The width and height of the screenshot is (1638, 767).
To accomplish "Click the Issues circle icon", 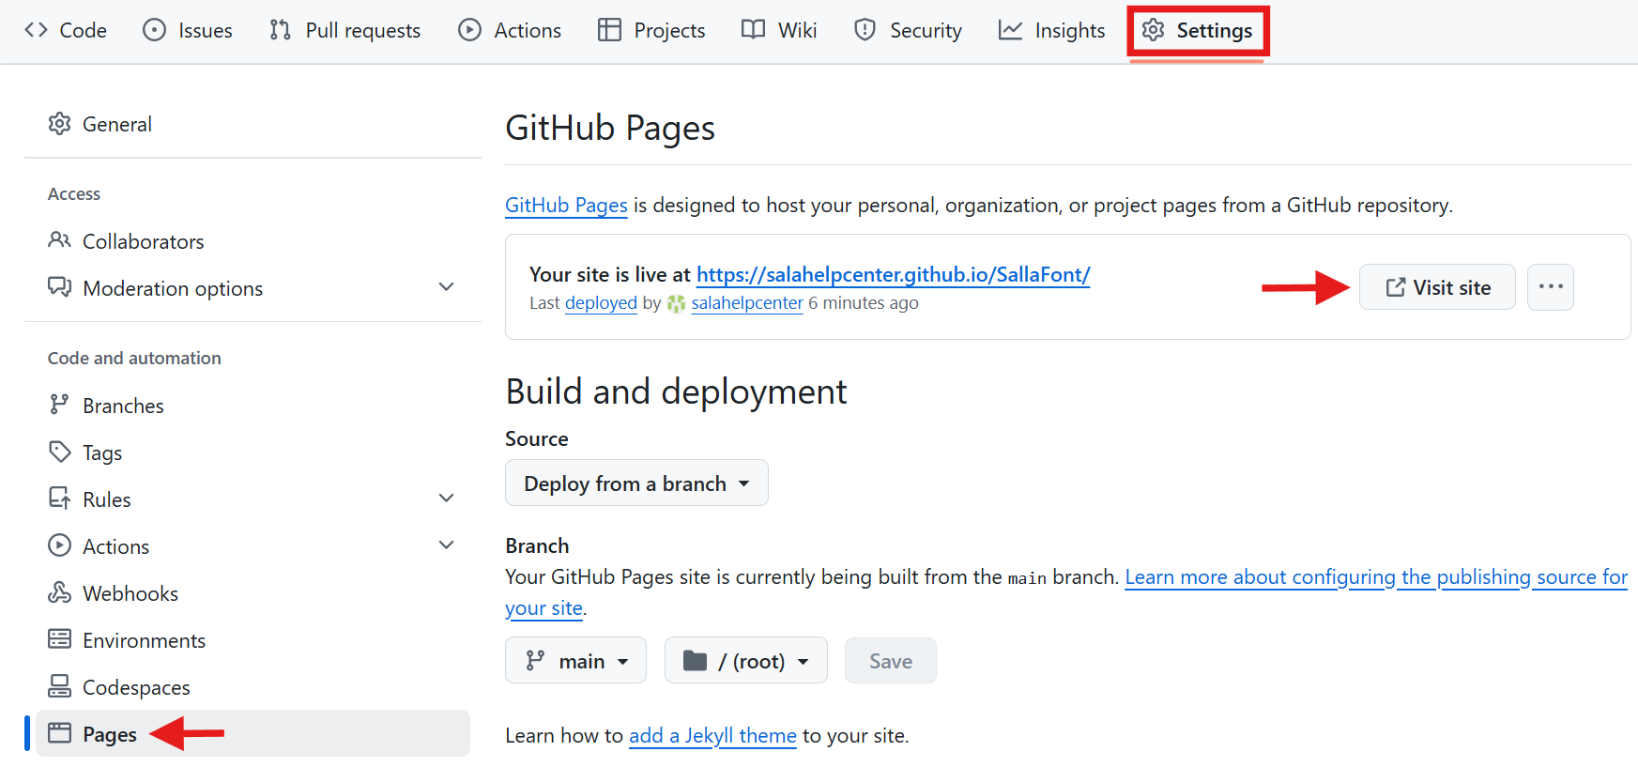I will [x=154, y=30].
